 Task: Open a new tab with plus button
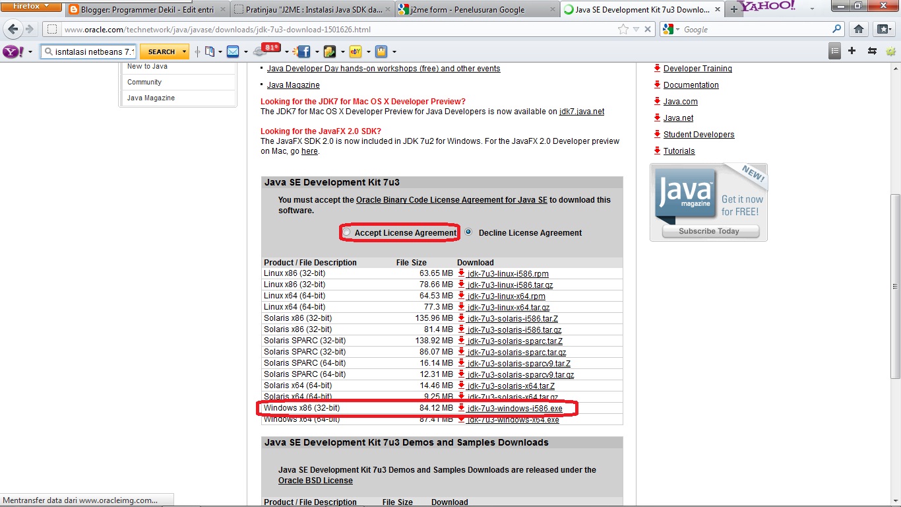734,10
